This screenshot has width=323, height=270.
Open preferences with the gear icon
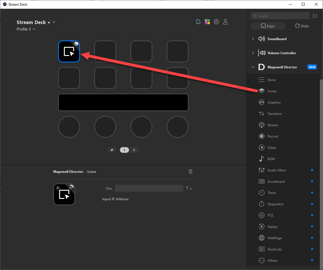(x=216, y=21)
